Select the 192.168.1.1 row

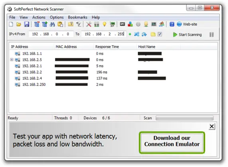pyautogui.click(x=113, y=54)
